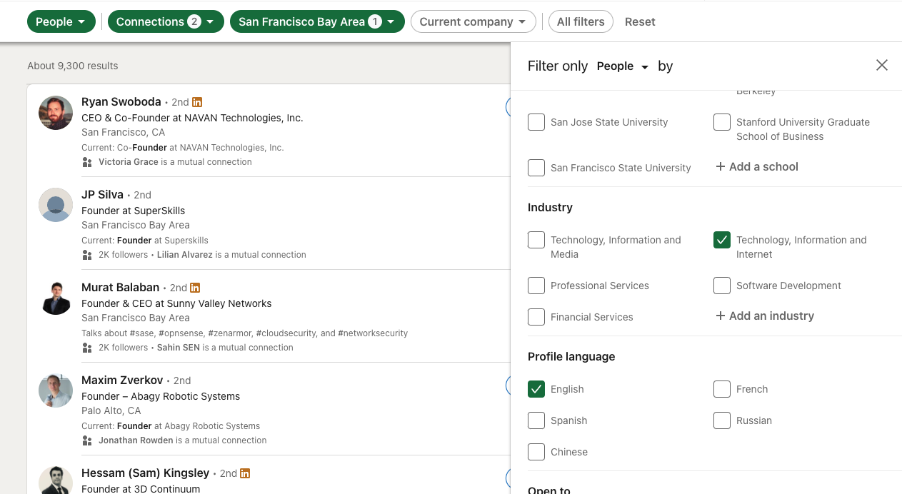Click the 'Industry' section heading
902x494 pixels.
pos(550,207)
